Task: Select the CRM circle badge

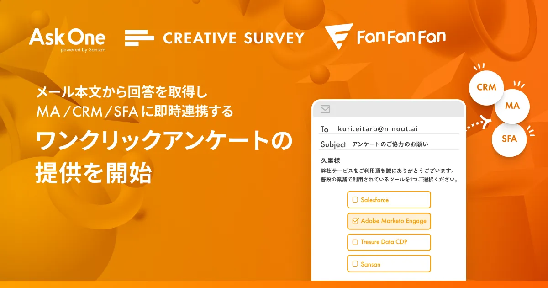Action: [x=486, y=87]
